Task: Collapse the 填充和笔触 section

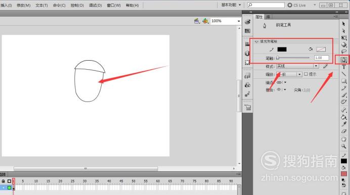Action: 256,41
